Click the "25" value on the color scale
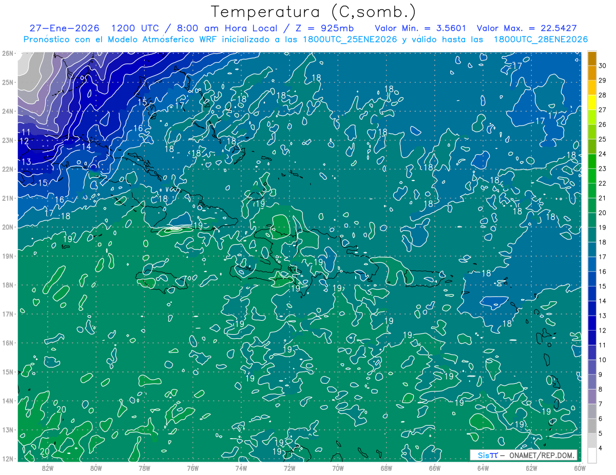Viewport: 616px width, 475px height. [603, 139]
